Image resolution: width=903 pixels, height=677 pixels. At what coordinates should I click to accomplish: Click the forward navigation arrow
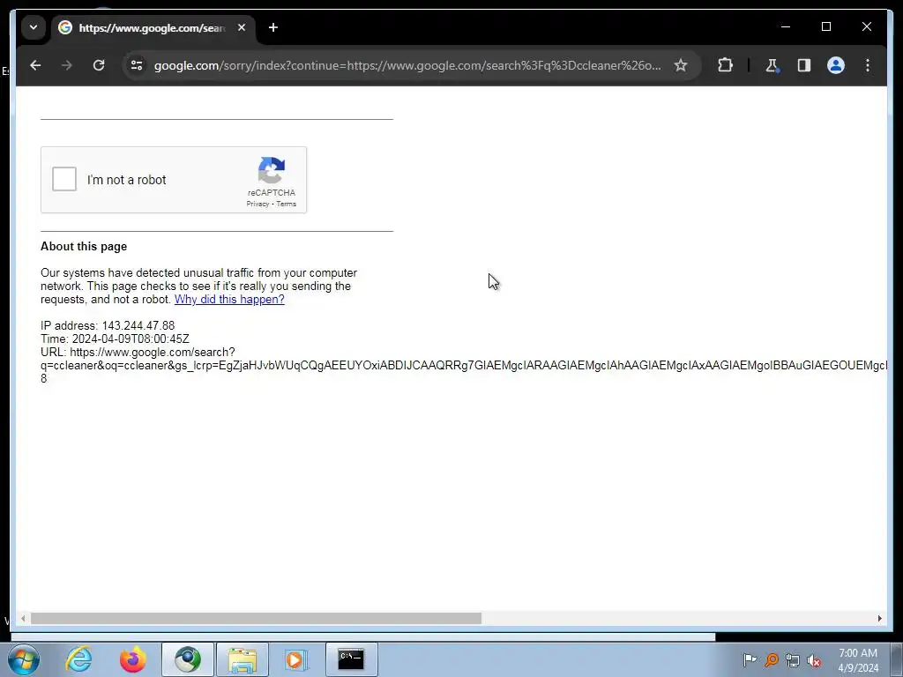(x=67, y=65)
